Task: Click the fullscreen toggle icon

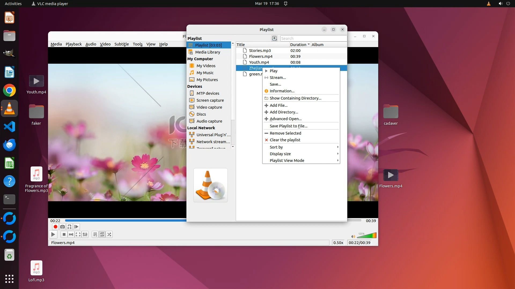Action: (78, 234)
